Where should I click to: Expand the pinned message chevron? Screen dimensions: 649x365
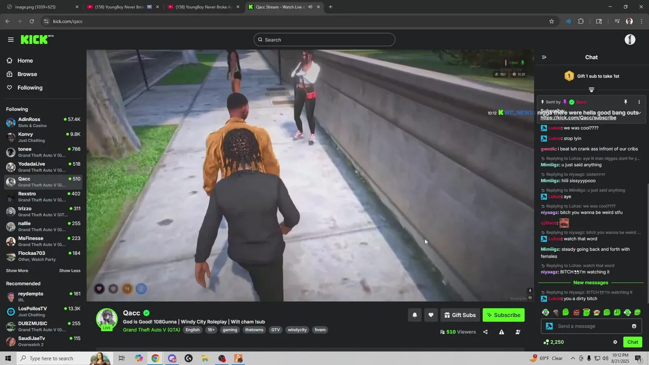(x=640, y=113)
